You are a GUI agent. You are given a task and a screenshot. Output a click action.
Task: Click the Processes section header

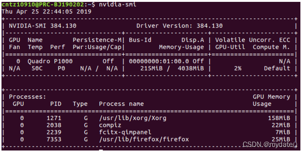(28, 97)
